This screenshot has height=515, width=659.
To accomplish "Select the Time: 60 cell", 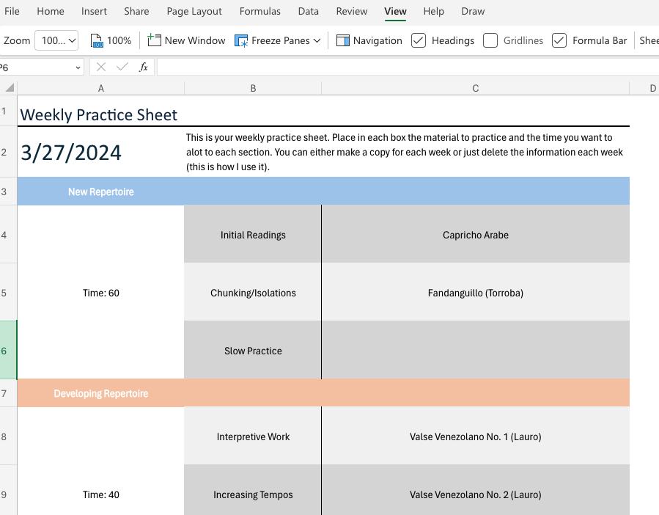I will click(x=101, y=293).
